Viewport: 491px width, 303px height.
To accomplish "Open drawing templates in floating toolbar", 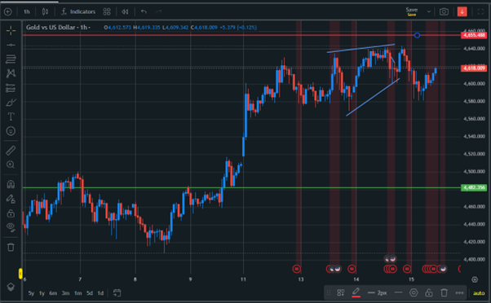I will tap(341, 293).
